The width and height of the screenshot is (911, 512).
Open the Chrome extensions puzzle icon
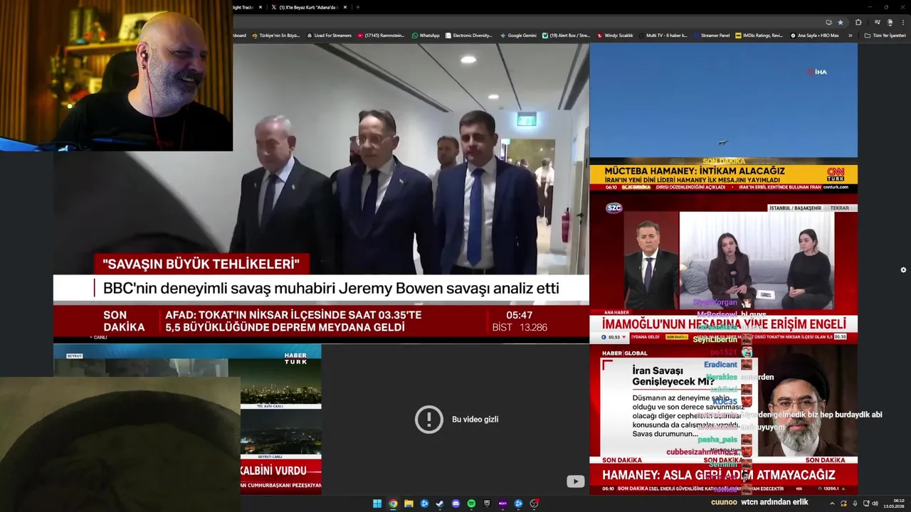[x=858, y=22]
